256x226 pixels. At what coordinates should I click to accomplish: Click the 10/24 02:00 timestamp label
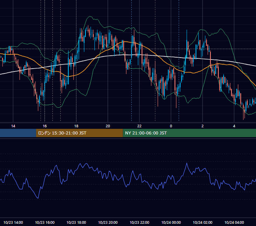point(203,222)
